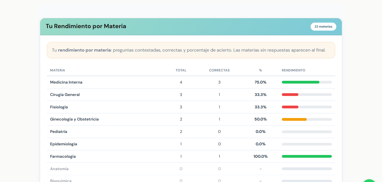Viewport: 382px width, 182px height.
Task: Click the full green Farmacología progress bar
Action: click(307, 156)
